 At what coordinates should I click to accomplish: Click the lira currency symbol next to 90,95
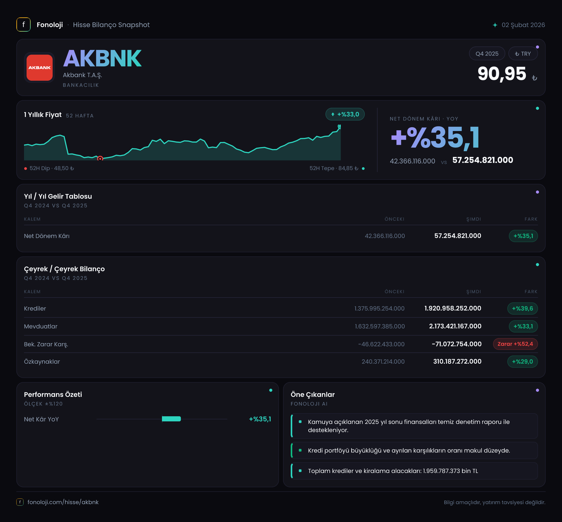click(x=534, y=78)
